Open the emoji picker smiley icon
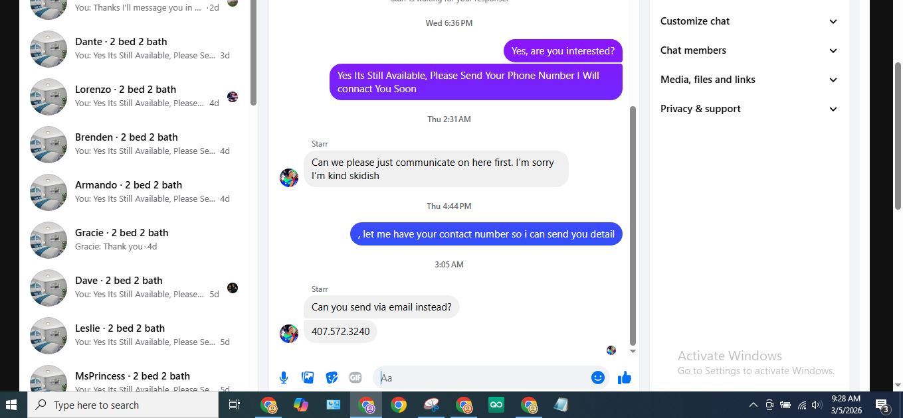 [x=598, y=378]
